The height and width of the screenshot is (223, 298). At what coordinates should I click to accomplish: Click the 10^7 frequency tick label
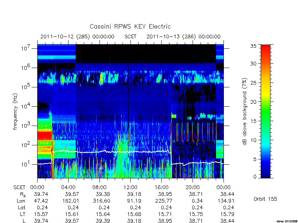click(x=26, y=48)
